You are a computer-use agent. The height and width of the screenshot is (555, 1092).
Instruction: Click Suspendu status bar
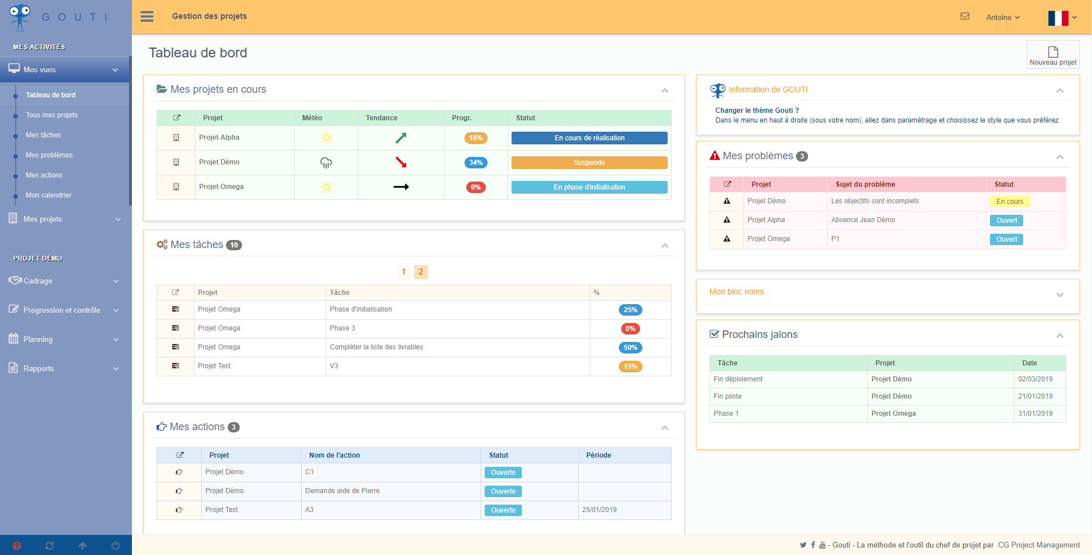(590, 163)
